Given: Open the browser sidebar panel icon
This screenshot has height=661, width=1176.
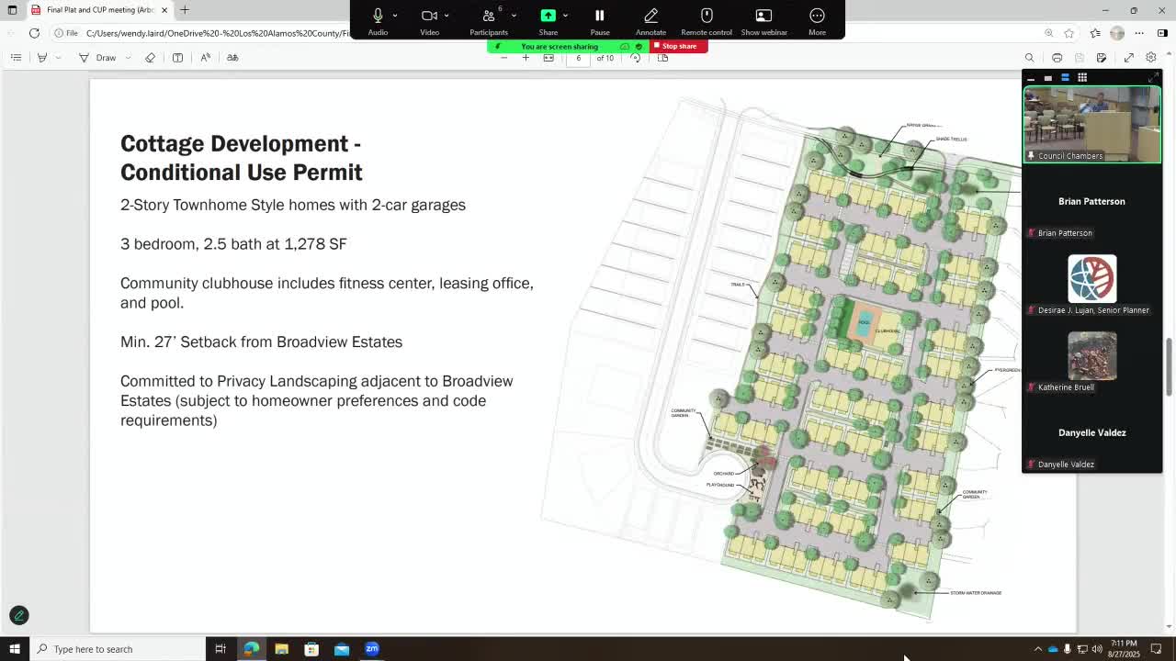Looking at the screenshot, I should point(1162,33).
